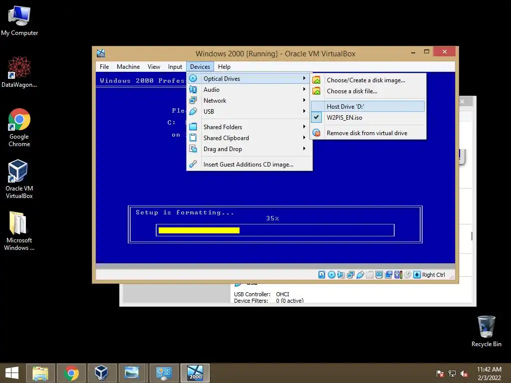Insert Guest Additions CD image
This screenshot has height=383, width=511.
tap(250, 165)
